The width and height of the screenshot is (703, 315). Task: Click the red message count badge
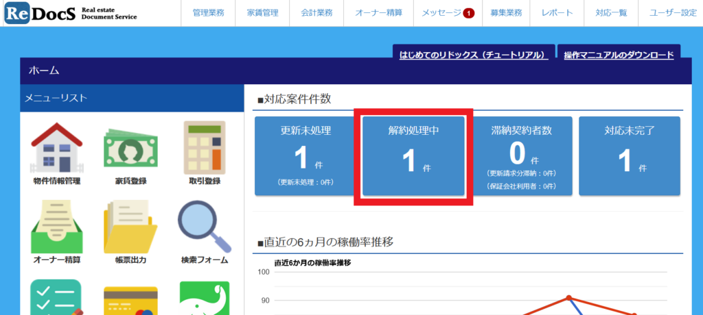pyautogui.click(x=469, y=14)
